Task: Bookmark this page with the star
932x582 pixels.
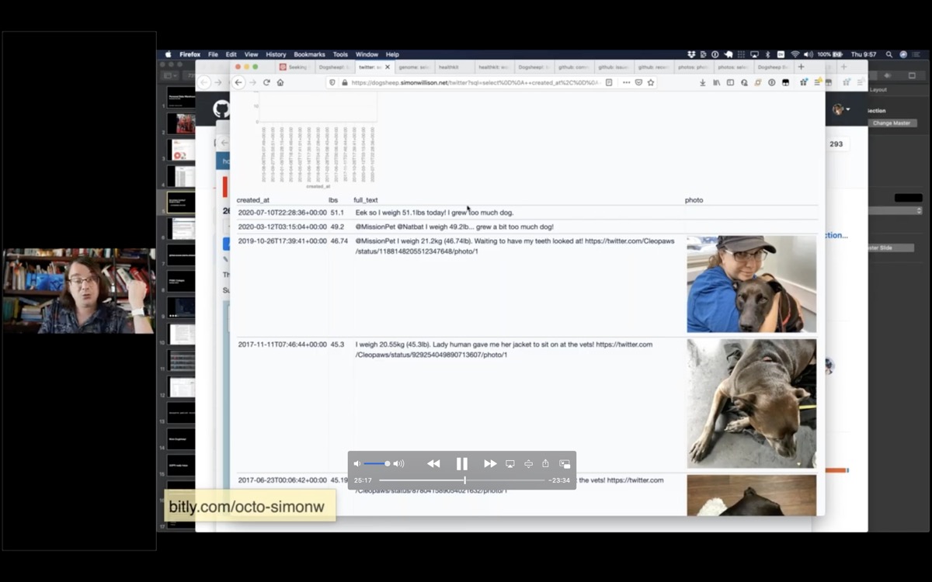Action: [651, 82]
